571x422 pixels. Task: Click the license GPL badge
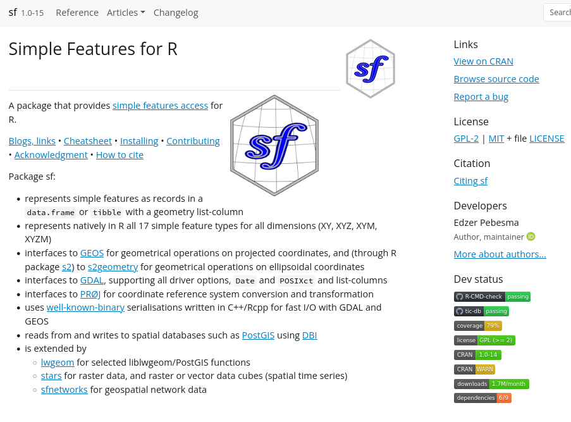[x=484, y=340]
